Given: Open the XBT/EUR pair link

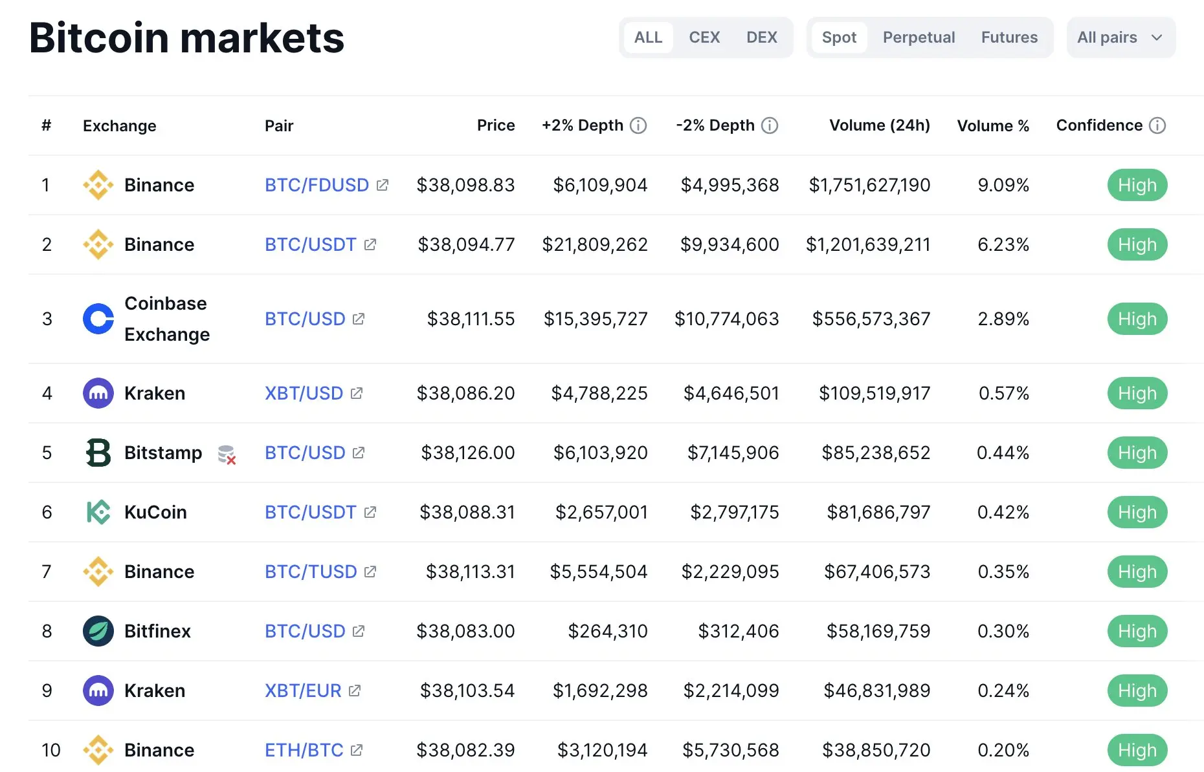Looking at the screenshot, I should tap(303, 691).
